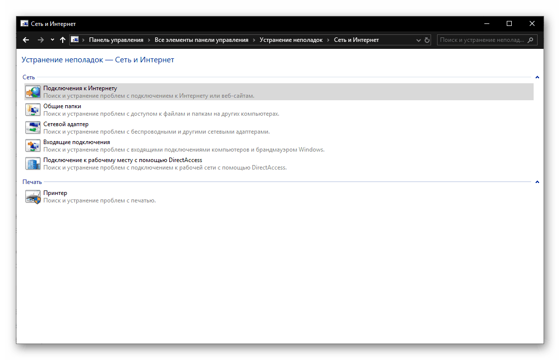Image resolution: width=560 pixels, height=360 pixels.
Task: Select the Принтер troubleshooter icon
Action: [x=33, y=196]
